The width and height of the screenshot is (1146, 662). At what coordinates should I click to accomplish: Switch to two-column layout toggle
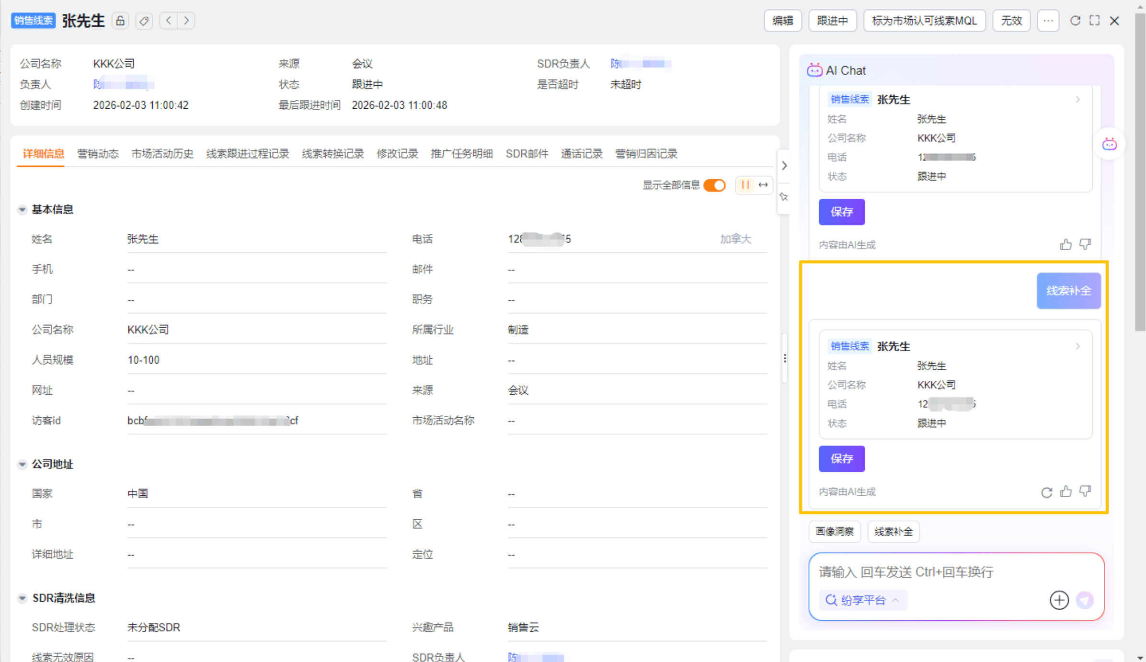[x=745, y=185]
